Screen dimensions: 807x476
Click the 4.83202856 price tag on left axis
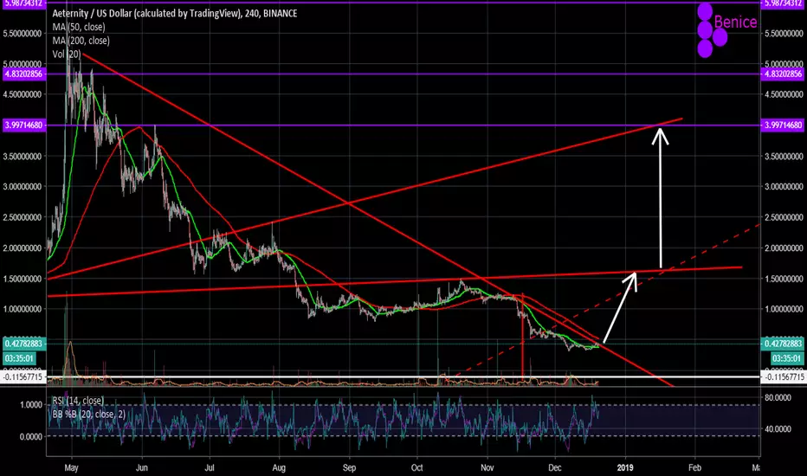[x=23, y=74]
